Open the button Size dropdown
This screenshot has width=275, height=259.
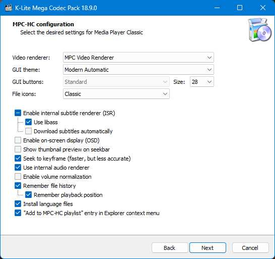point(202,82)
